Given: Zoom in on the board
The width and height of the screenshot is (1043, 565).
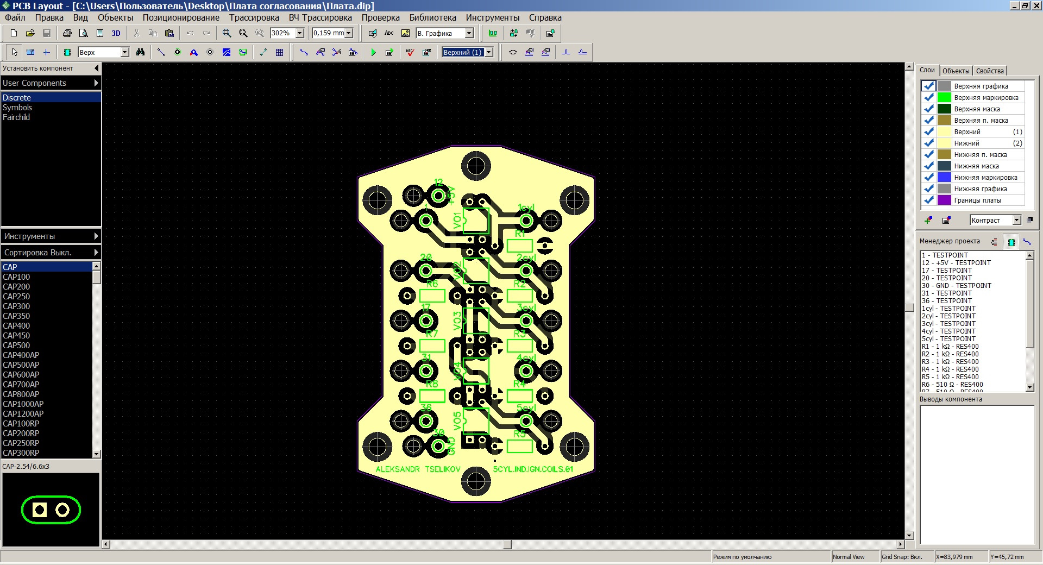Looking at the screenshot, I should pos(227,33).
